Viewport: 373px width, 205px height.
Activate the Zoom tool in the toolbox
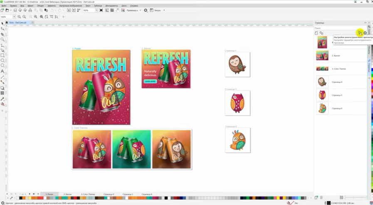coord(2,40)
